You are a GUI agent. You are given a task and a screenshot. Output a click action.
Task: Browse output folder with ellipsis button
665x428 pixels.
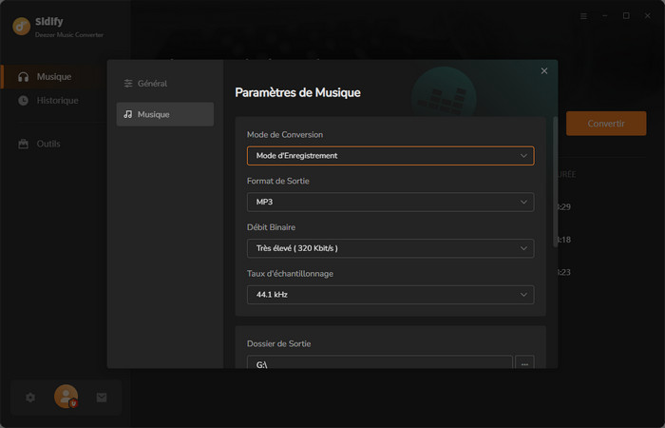[524, 364]
